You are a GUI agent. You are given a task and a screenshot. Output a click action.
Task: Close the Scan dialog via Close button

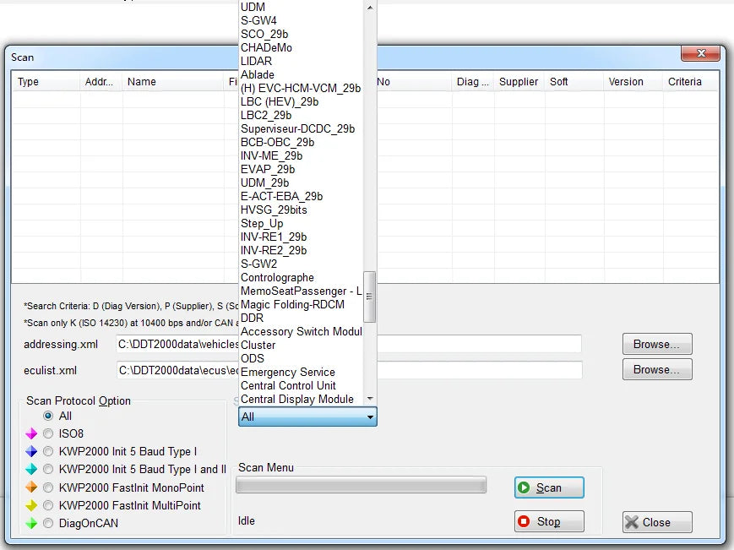(657, 522)
